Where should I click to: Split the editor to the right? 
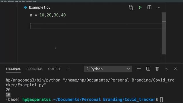click(149, 7)
